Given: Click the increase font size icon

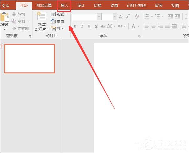Looking at the screenshot, I should coord(121,17).
